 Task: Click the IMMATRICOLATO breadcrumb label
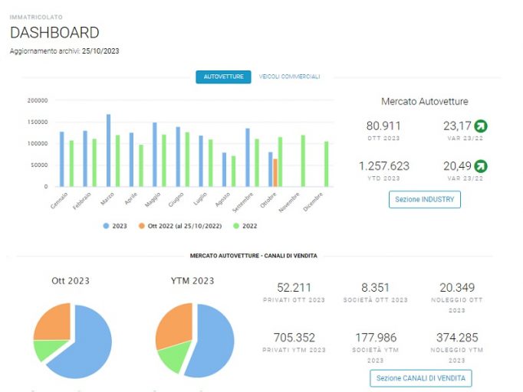[x=36, y=18]
